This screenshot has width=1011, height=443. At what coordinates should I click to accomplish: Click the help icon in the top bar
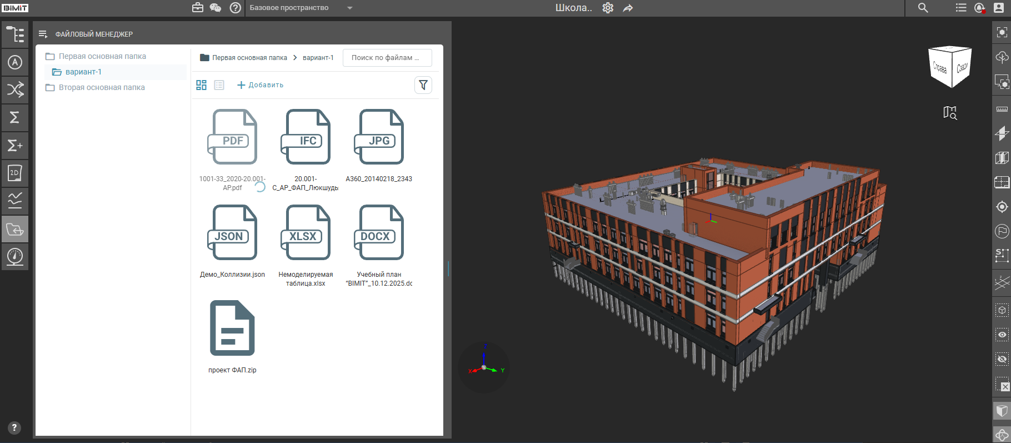coord(236,8)
